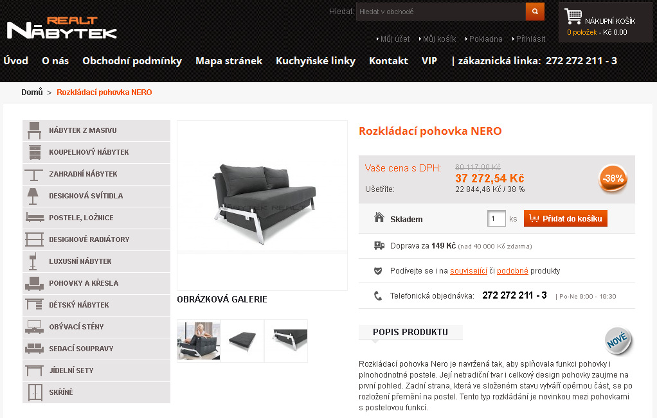Select the radiator icon for Designové radiátory
Viewport: 657px width, 418px height.
click(x=34, y=239)
